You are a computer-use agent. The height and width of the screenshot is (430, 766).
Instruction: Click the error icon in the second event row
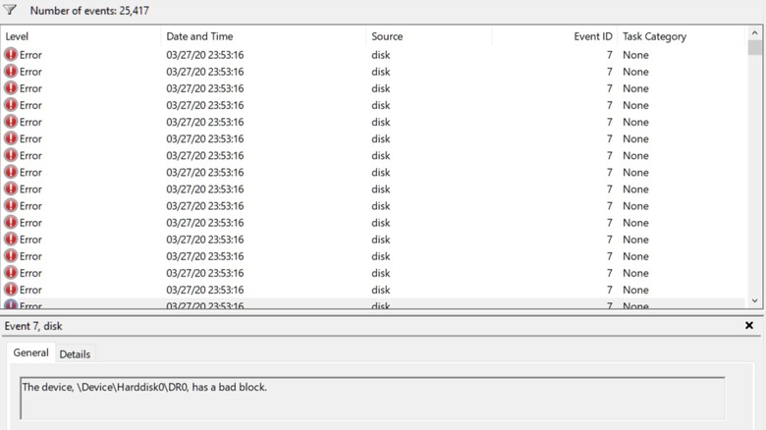[x=11, y=72]
